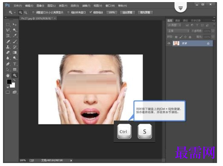
Task: Open the layer filter type dropdown
Action: [x=174, y=25]
